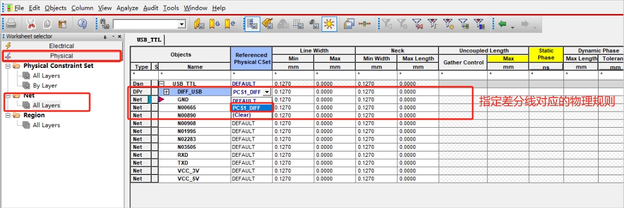Pin the Worksheet selector panel
The height and width of the screenshot is (208, 624).
click(105, 37)
